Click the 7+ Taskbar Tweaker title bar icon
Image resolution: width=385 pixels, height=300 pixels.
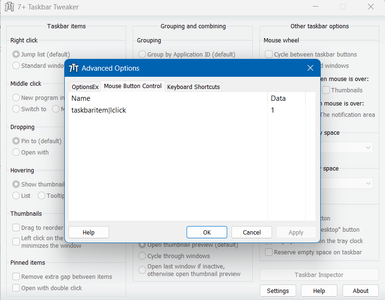(9, 7)
